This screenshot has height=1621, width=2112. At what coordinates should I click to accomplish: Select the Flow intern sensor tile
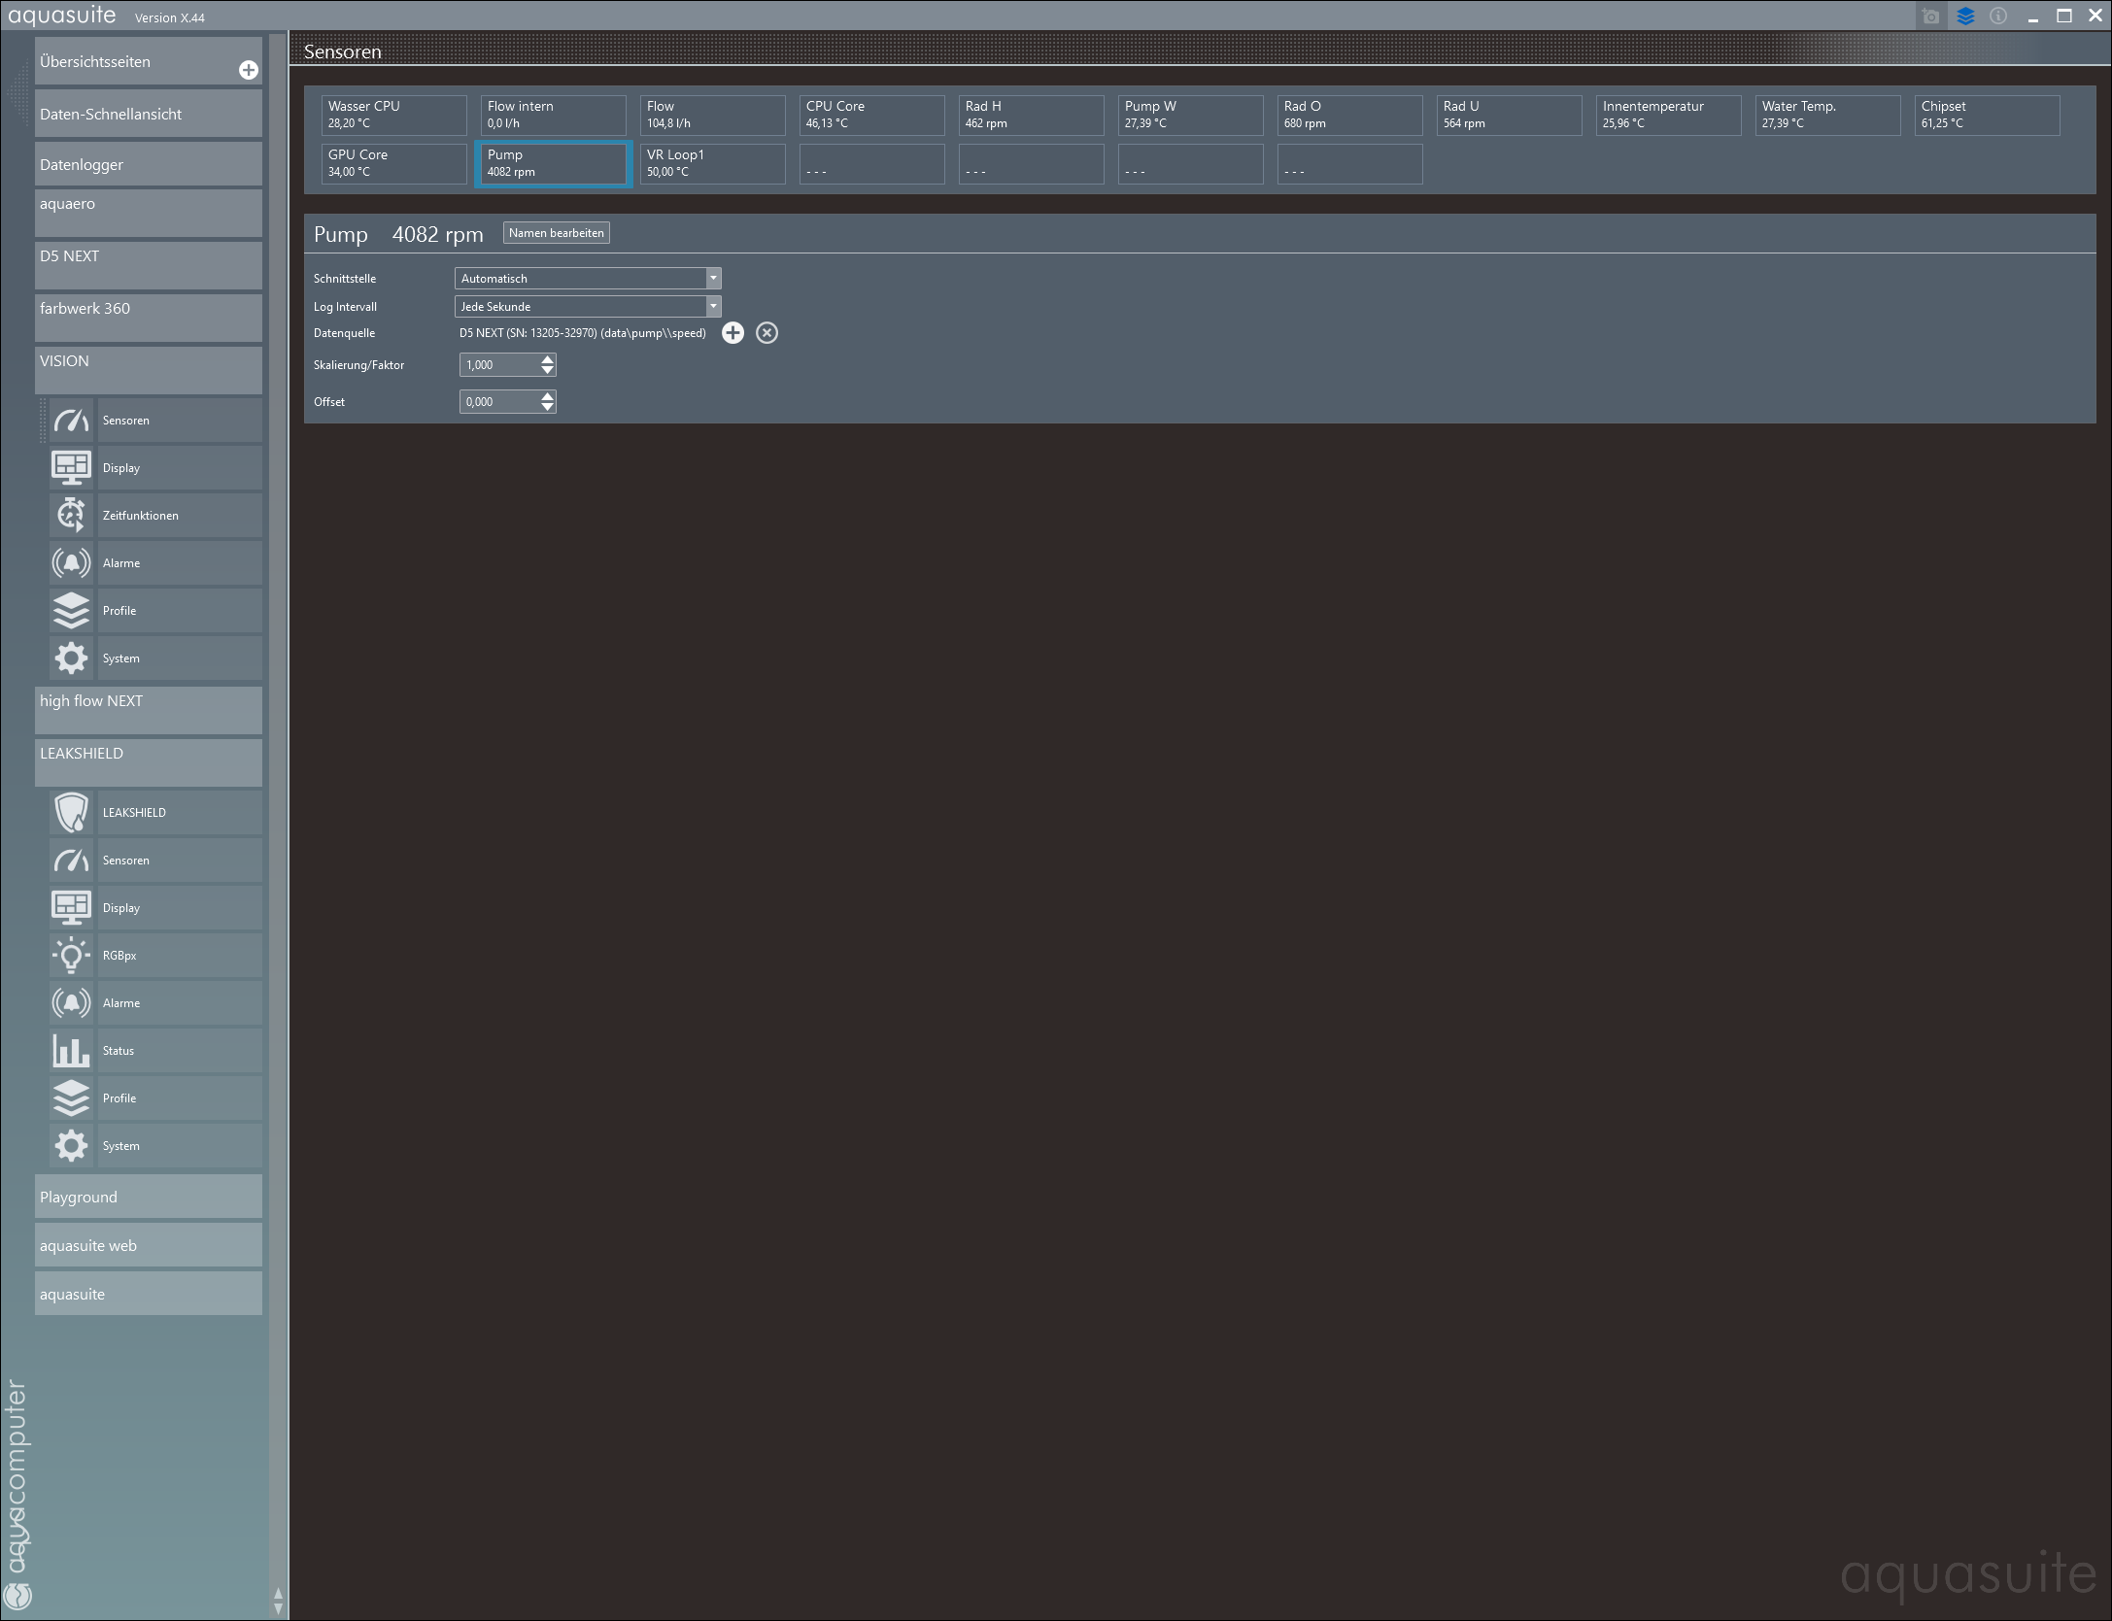(554, 115)
